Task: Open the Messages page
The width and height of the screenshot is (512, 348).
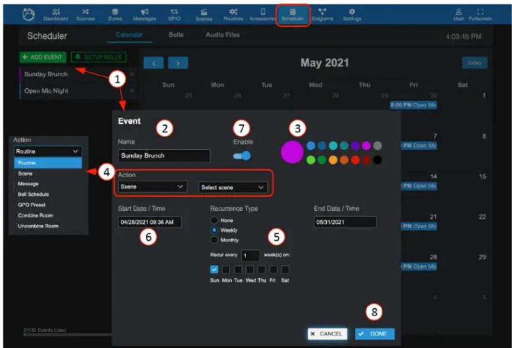Action: [144, 15]
